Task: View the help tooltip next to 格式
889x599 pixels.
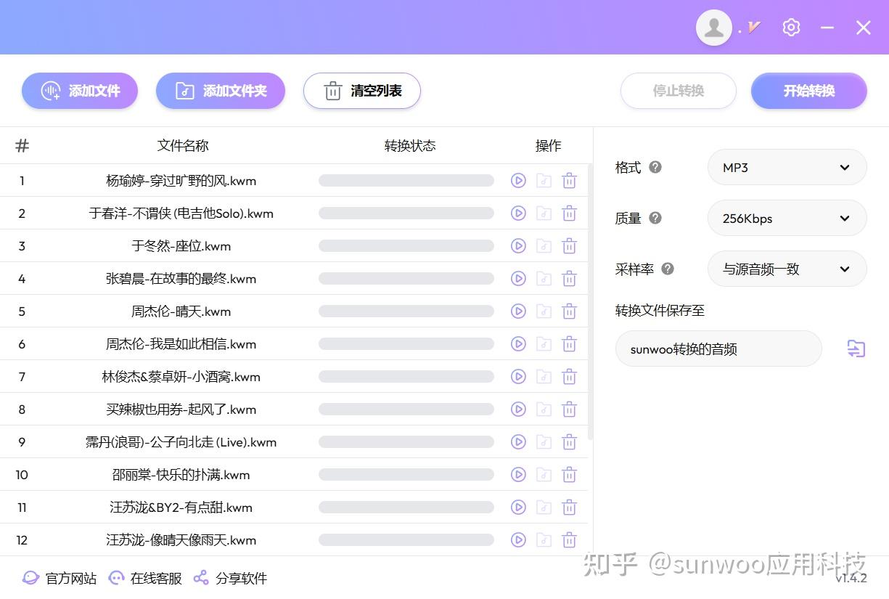Action: coord(655,167)
